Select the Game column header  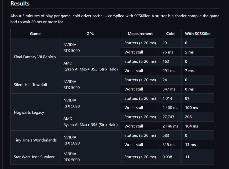coord(35,33)
